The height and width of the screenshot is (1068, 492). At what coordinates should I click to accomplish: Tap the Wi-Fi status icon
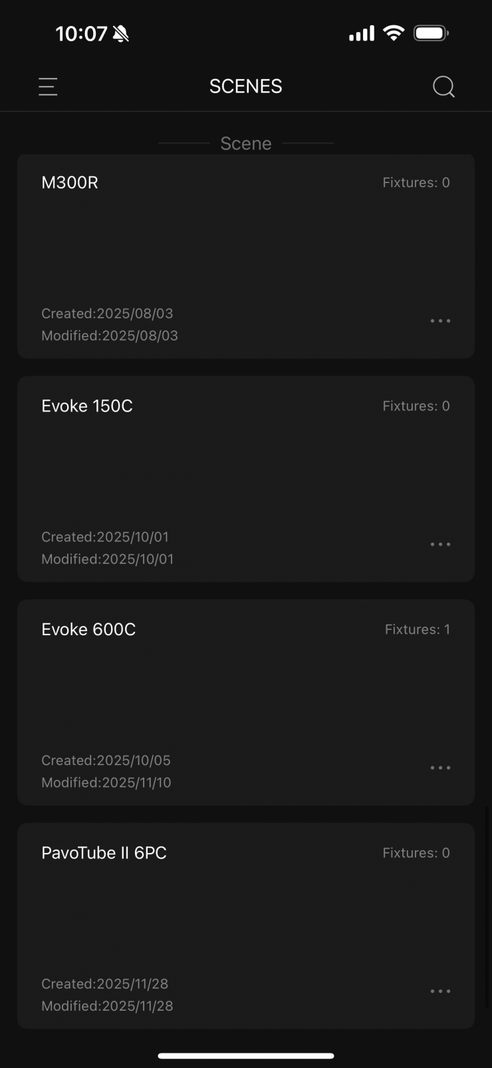coord(394,33)
